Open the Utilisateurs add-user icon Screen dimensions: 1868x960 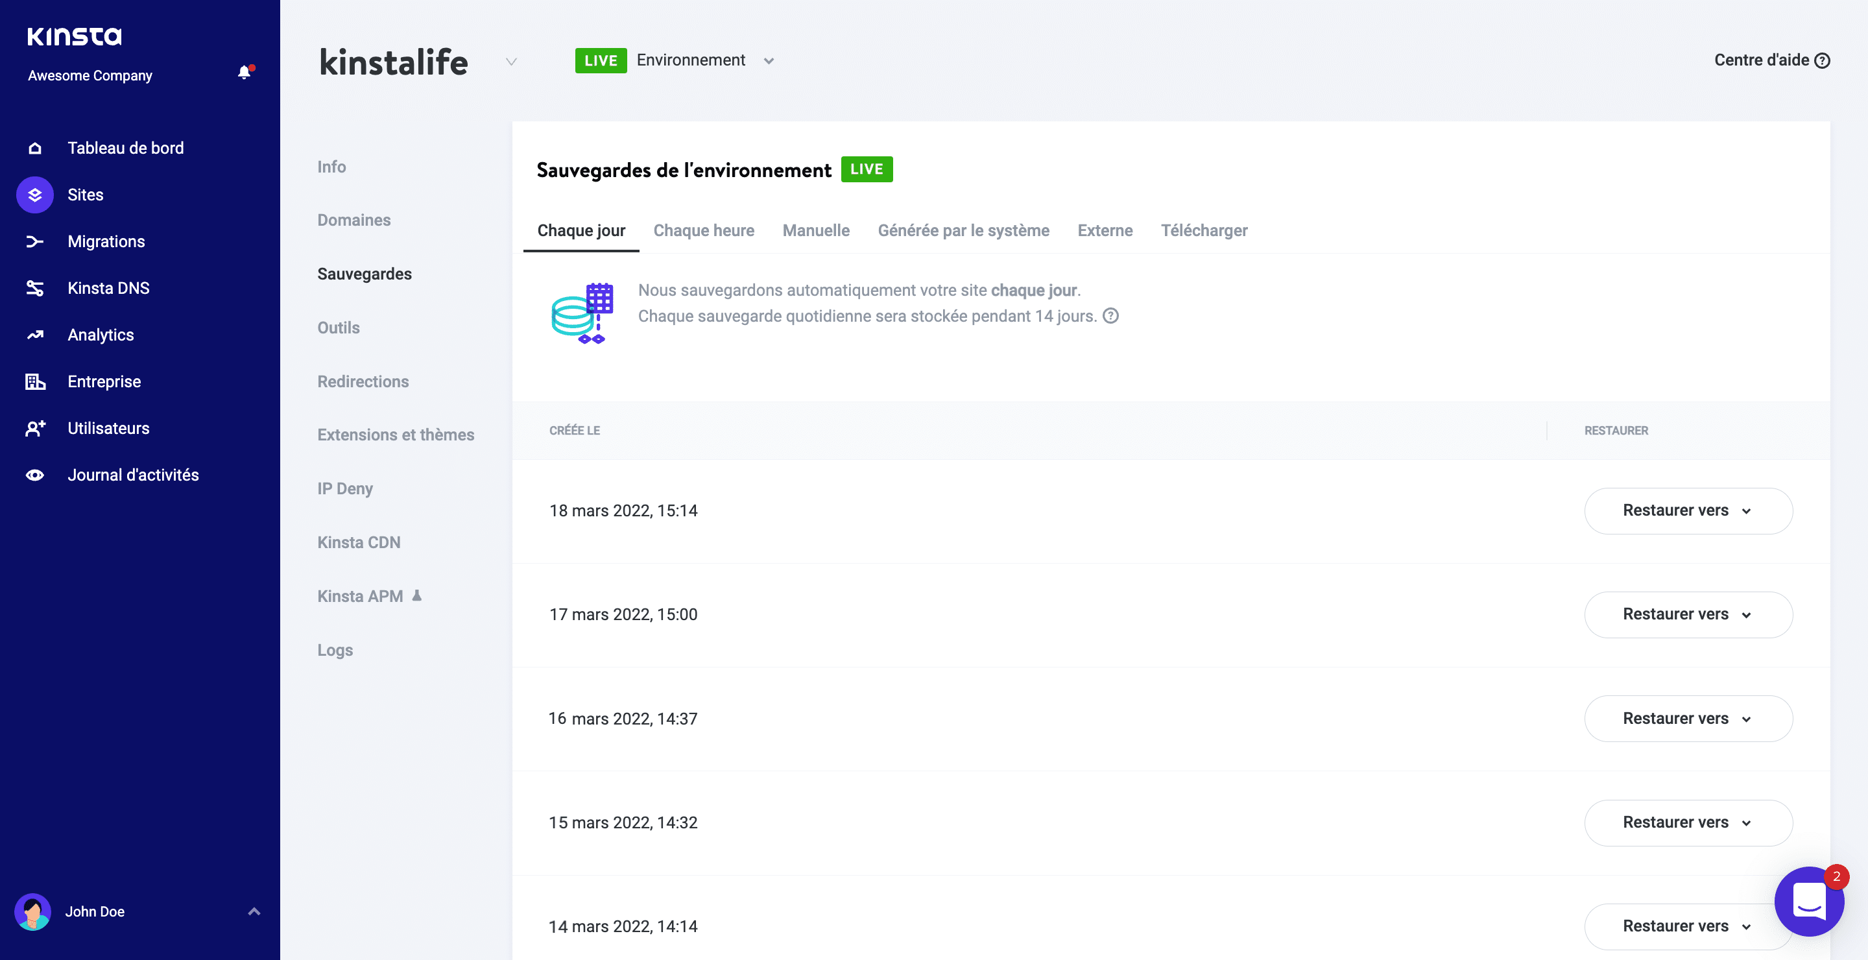click(34, 428)
